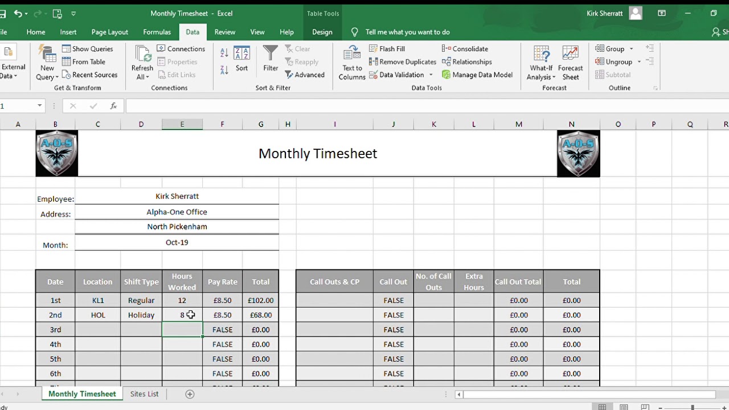Click the Kirk Sherratt account name
Screen dimensions: 729x410
[604, 13]
